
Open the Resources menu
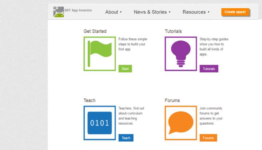click(194, 12)
